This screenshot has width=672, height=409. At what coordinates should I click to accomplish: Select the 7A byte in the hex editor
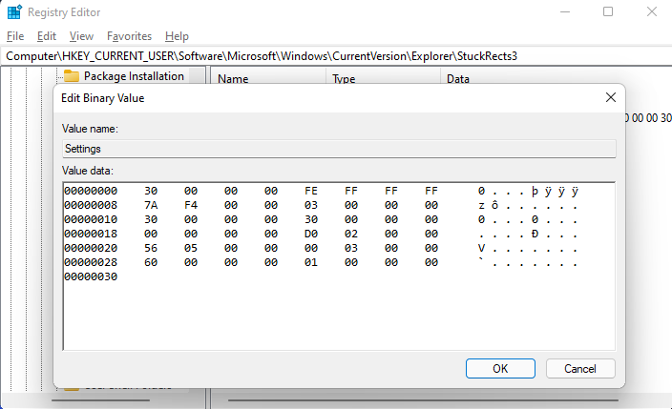pos(151,205)
